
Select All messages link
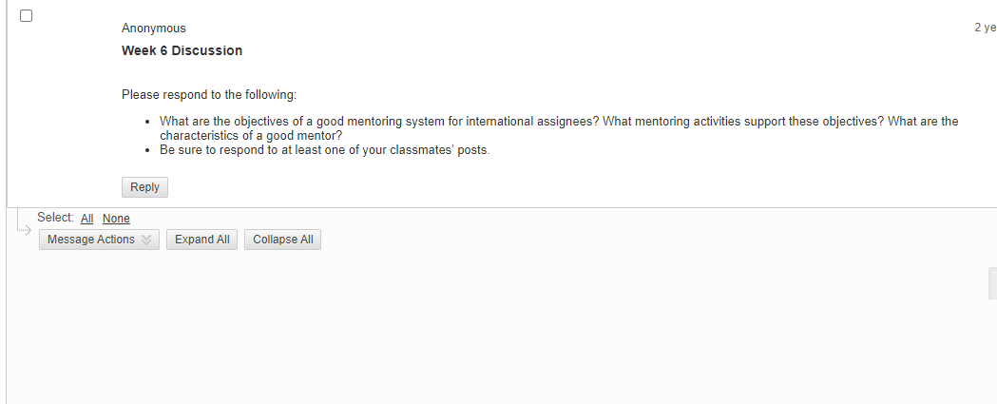point(87,219)
